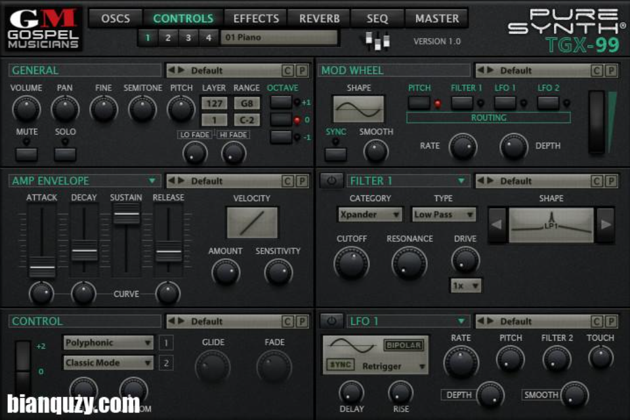This screenshot has width=630, height=420.
Task: Open the Polyphonic mode dropdown
Action: (x=108, y=343)
